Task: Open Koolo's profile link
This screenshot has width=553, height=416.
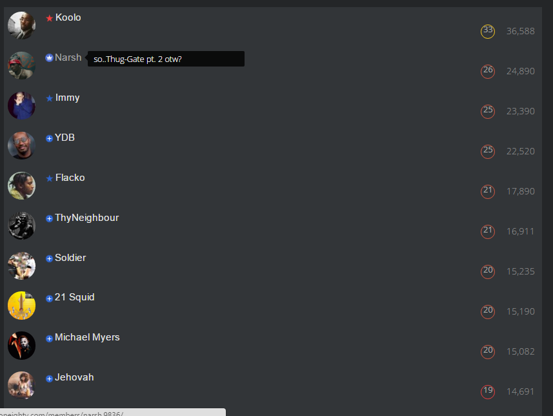Action: [68, 17]
